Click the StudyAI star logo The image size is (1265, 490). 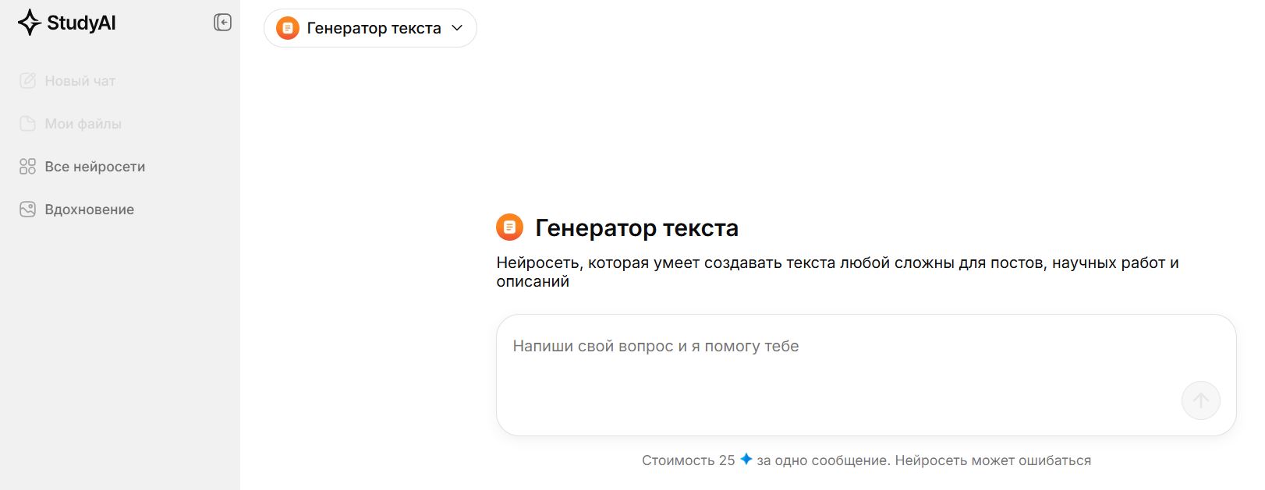point(30,22)
